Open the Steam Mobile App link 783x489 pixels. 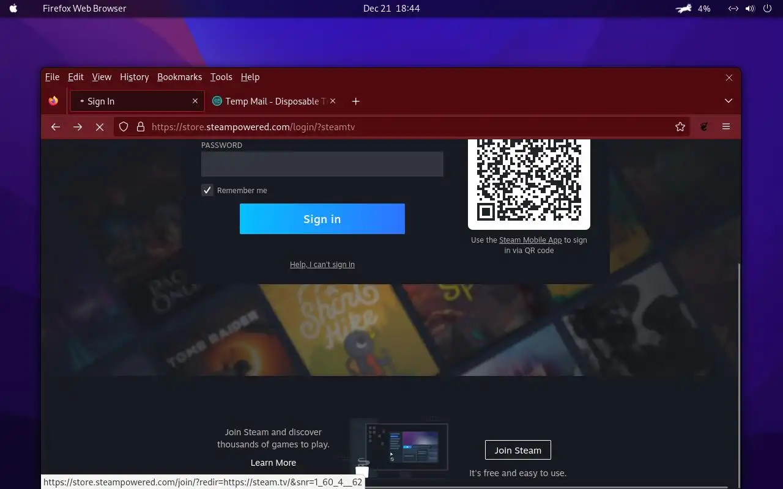tap(530, 240)
